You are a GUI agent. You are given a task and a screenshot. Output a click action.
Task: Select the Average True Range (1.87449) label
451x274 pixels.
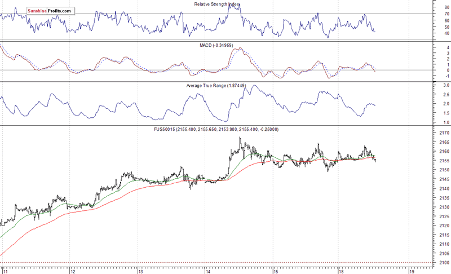coord(214,86)
